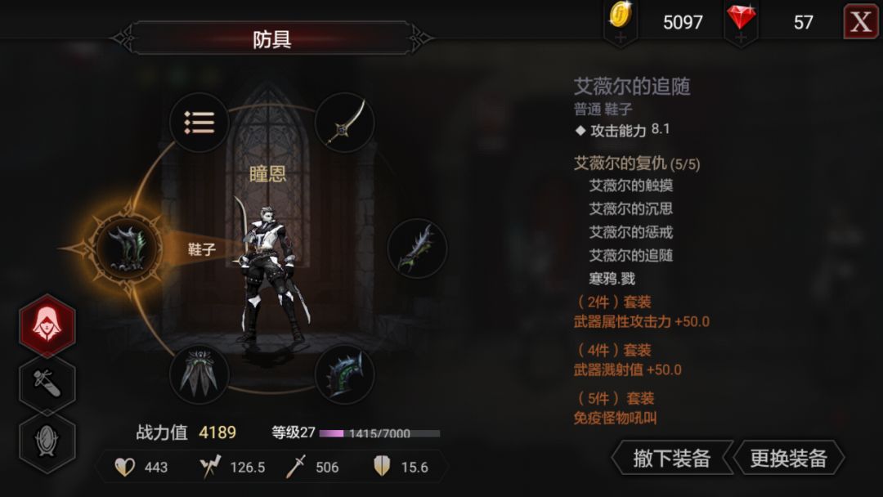Open the red hooded character tab
This screenshot has width=883, height=497.
coord(47,325)
